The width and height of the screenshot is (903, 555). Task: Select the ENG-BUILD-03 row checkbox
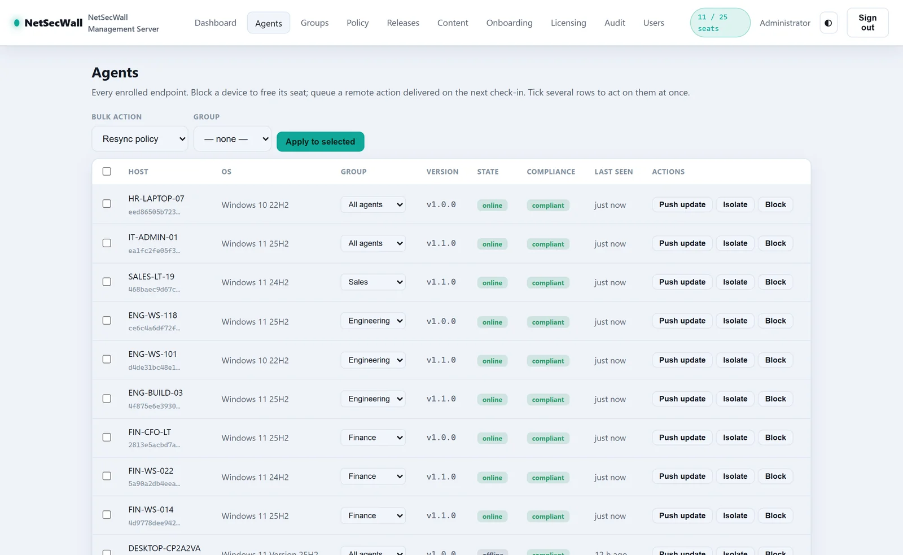[107, 399]
